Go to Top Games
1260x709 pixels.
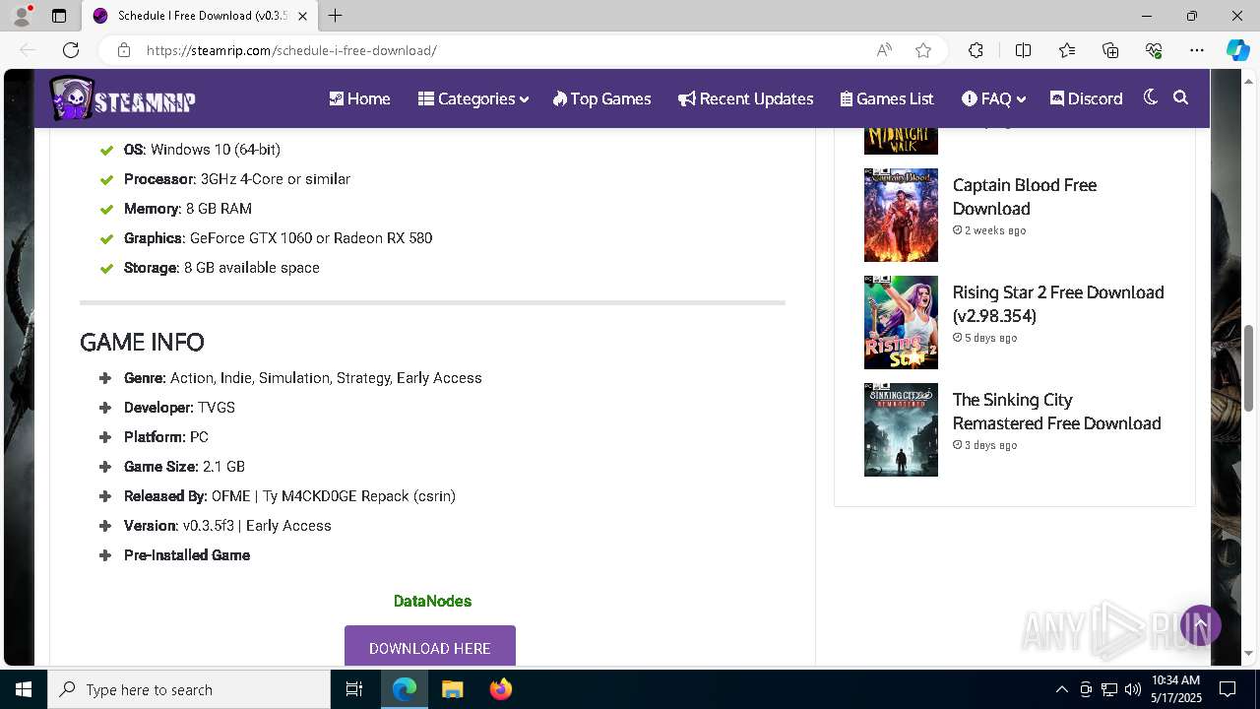(x=601, y=98)
